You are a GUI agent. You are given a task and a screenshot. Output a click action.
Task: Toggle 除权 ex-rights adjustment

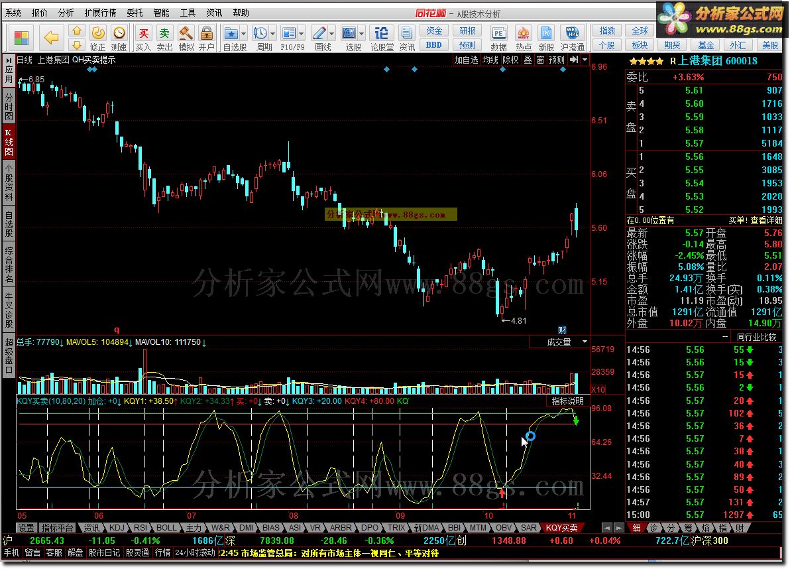[510, 60]
